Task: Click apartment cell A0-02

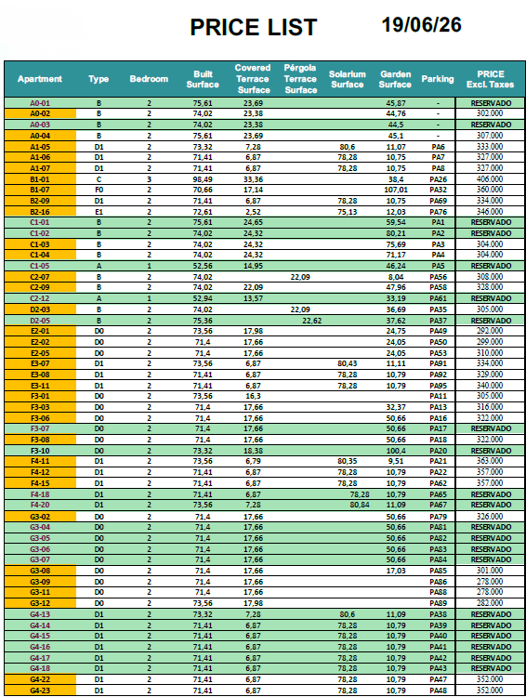Action: (x=40, y=113)
